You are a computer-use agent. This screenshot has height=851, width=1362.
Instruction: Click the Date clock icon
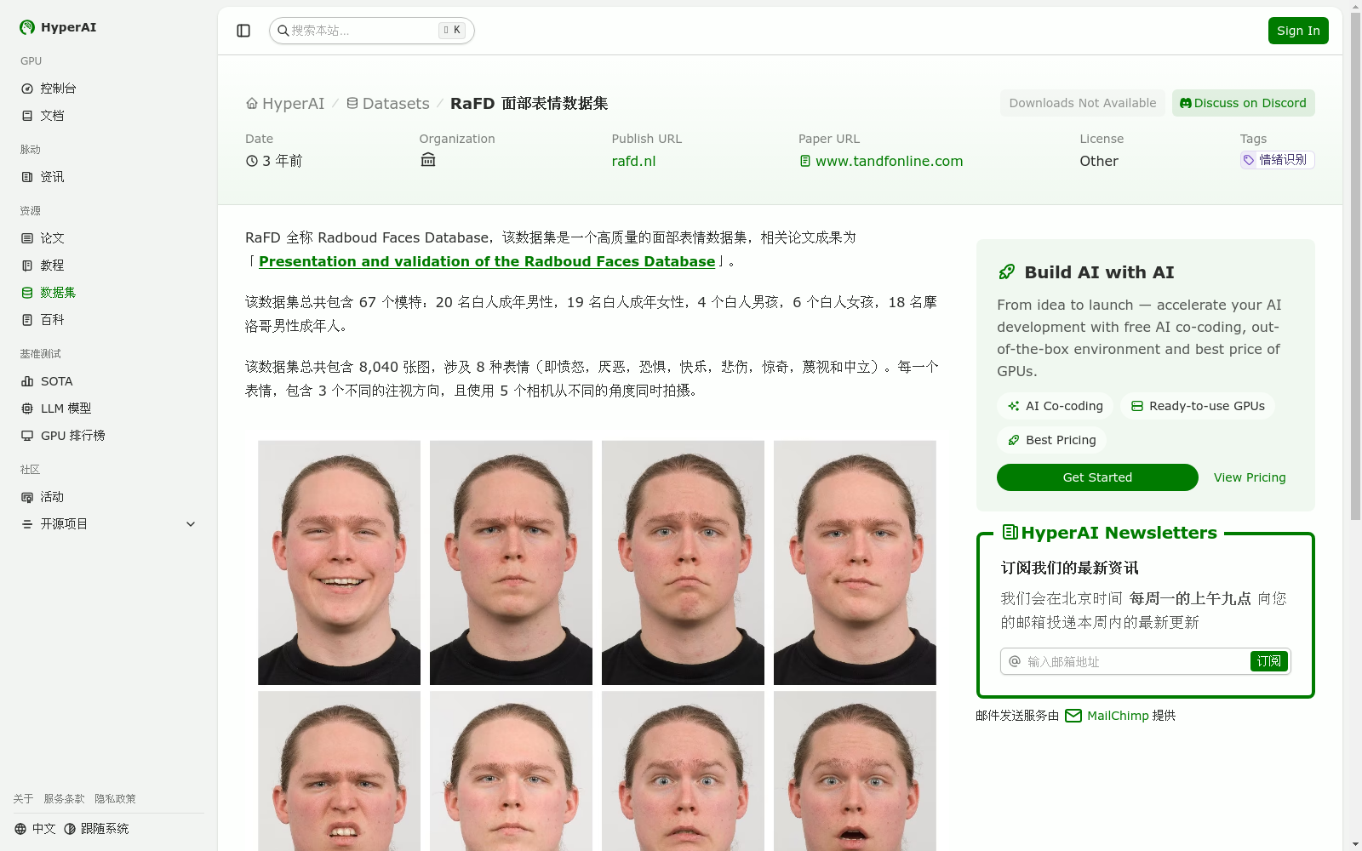click(252, 161)
